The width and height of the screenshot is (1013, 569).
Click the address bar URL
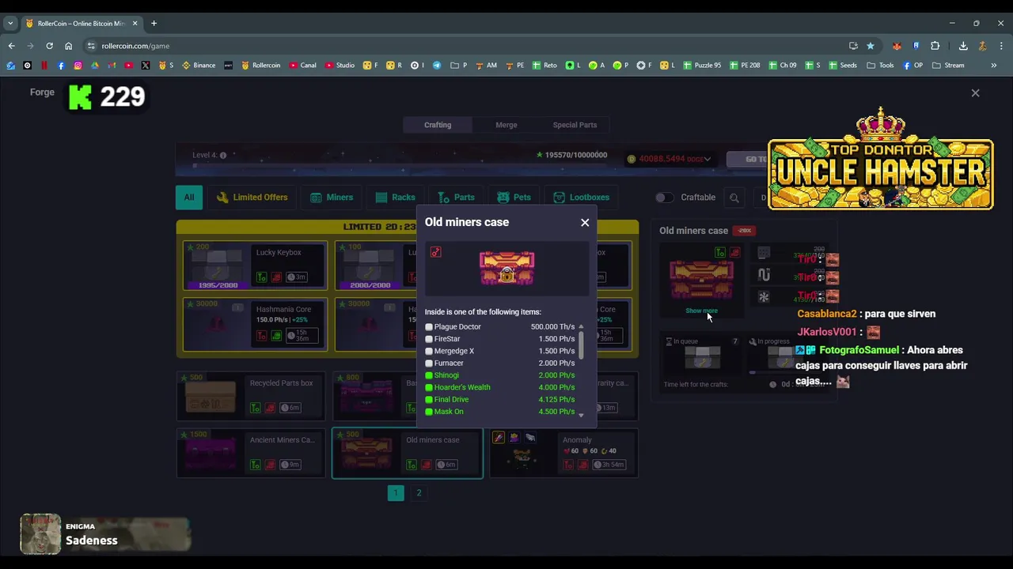click(135, 46)
